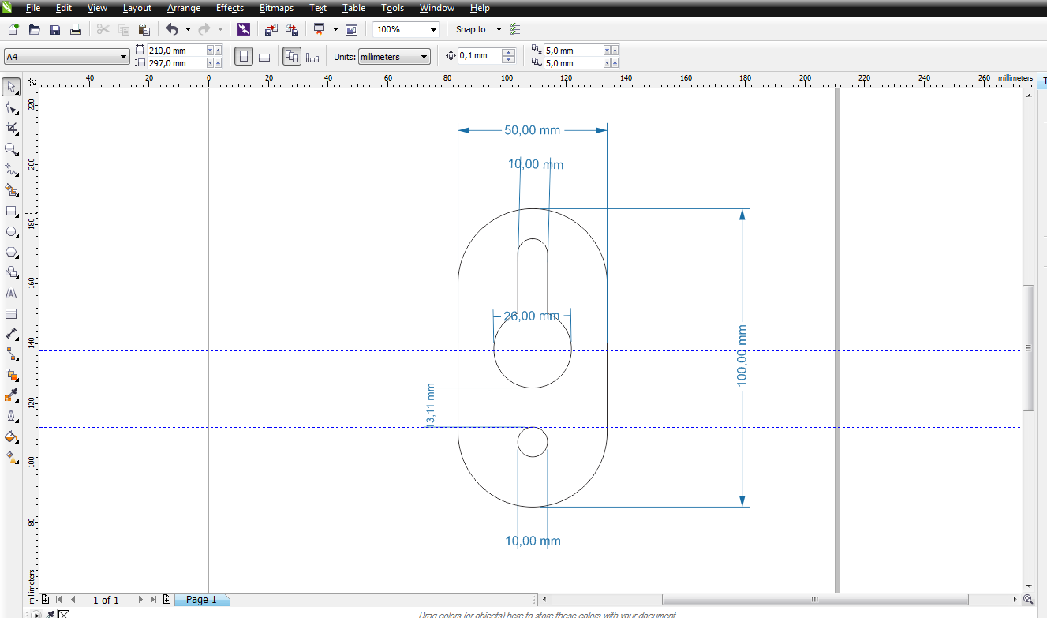The height and width of the screenshot is (618, 1047).
Task: Save the document
Action: tap(55, 29)
